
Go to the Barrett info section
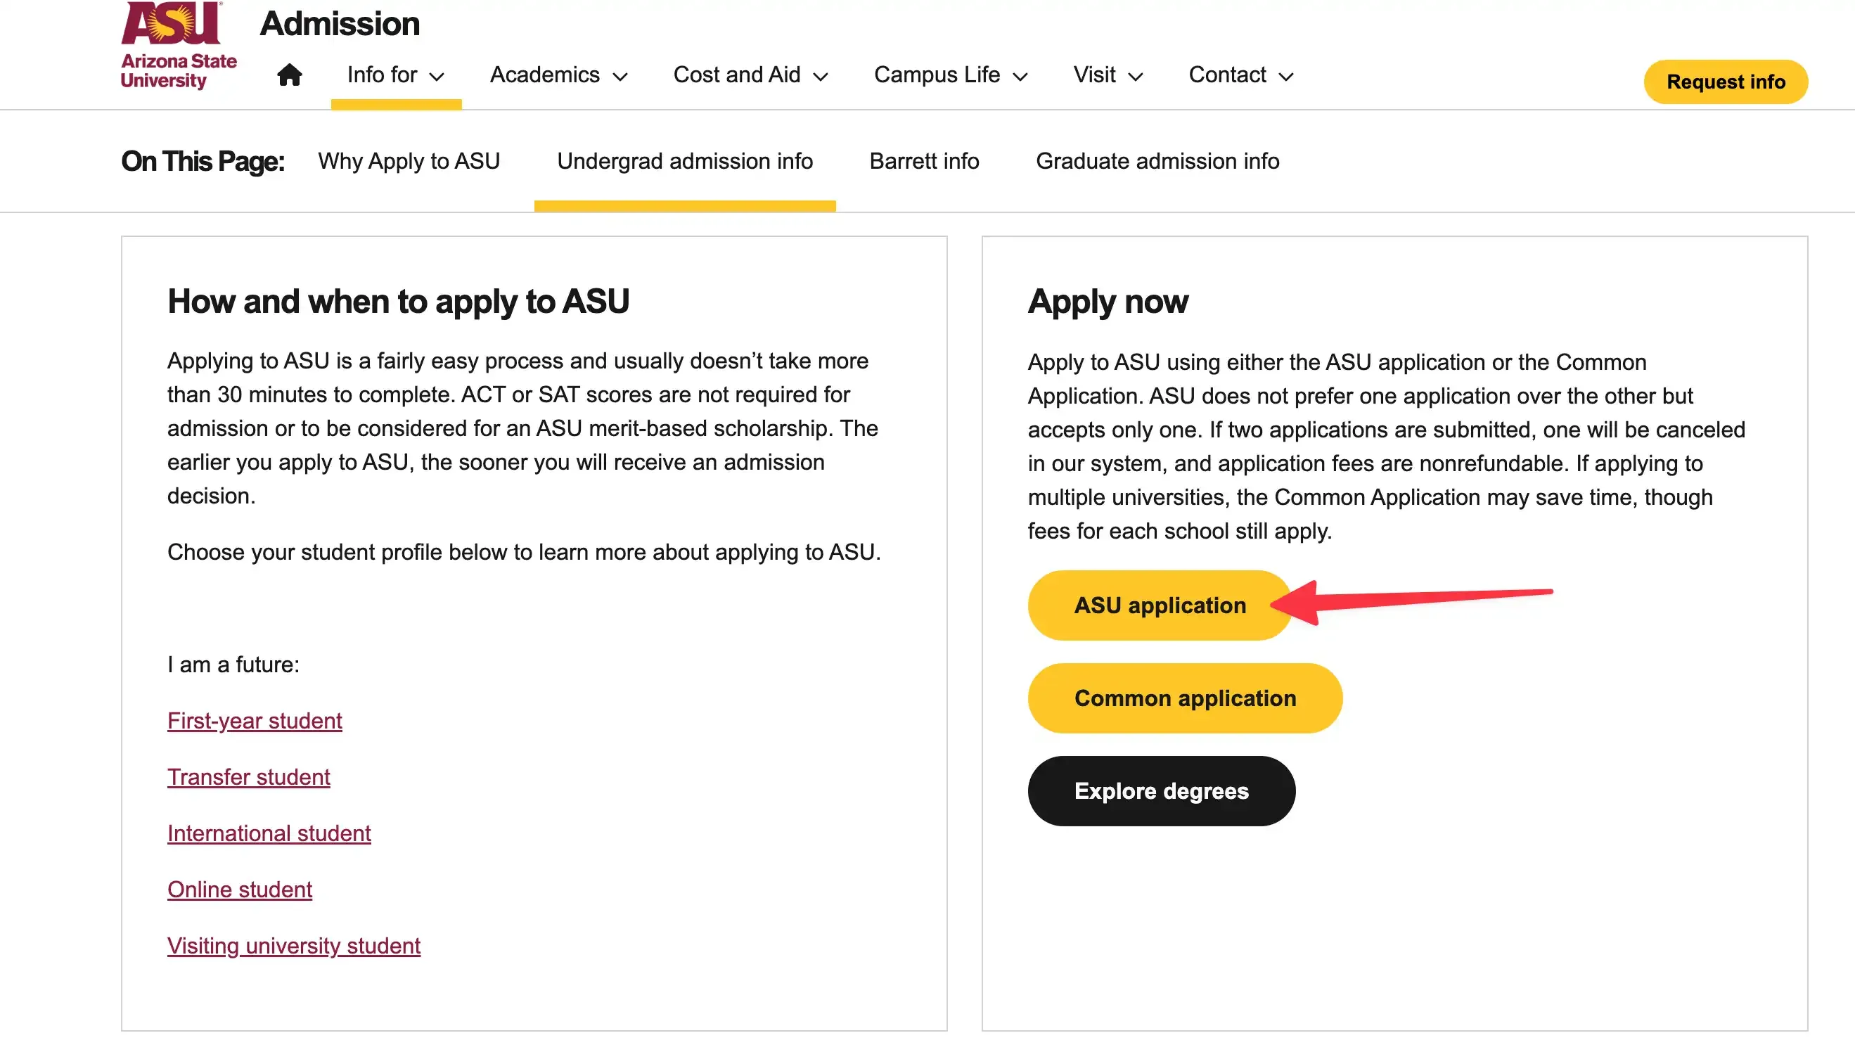click(924, 161)
